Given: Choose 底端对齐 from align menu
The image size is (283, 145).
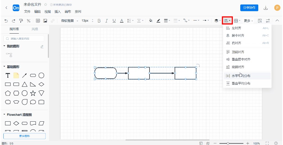Looking at the screenshot, I should click(x=247, y=67).
